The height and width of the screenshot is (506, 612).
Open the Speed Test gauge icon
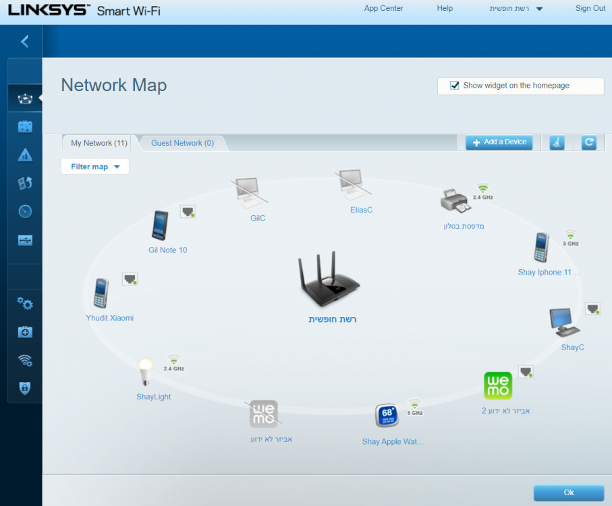[x=25, y=211]
